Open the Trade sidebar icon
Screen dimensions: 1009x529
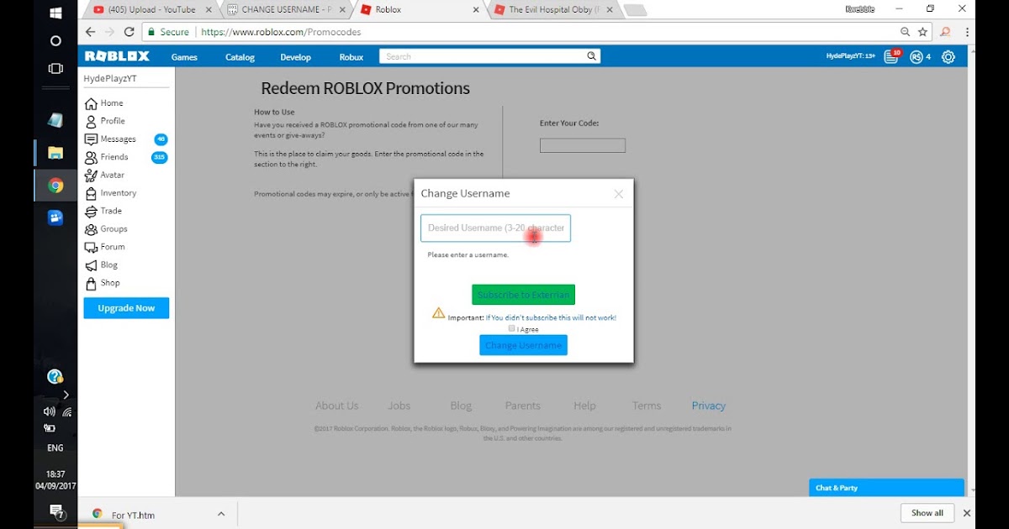tap(91, 211)
